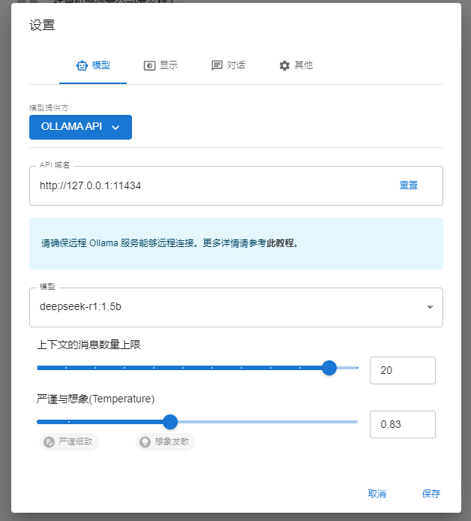Click the chat bubble icon beside 对话
Viewport: 471px width, 521px height.
pyautogui.click(x=217, y=65)
